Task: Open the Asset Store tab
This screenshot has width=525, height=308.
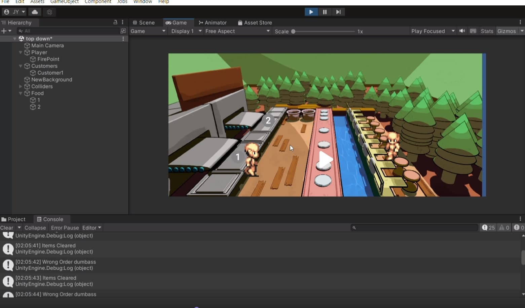Action: (x=255, y=23)
